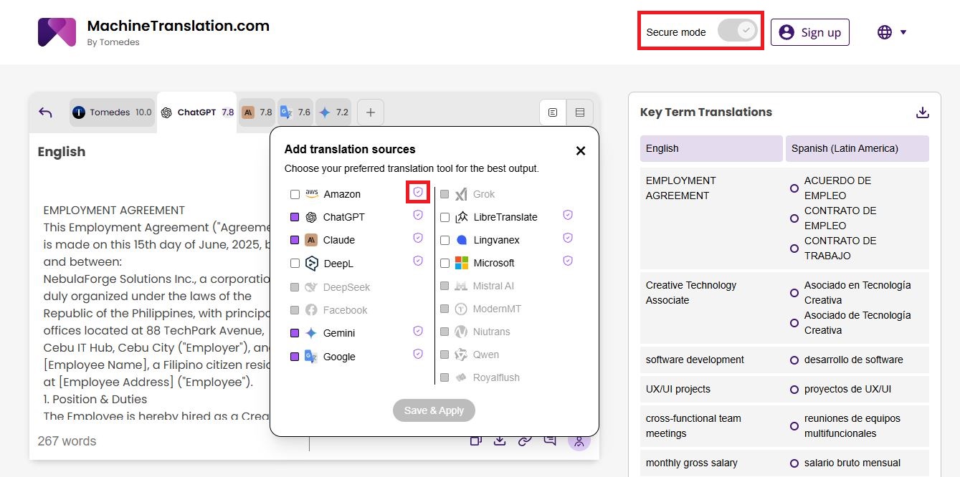The image size is (960, 477).
Task: Click the purple human review icon
Action: click(579, 441)
